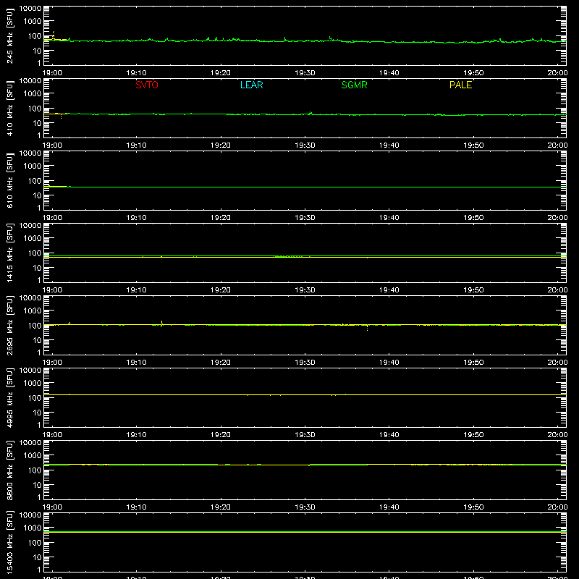Click the 19:30 time label below 245 MHz plot
Screen dimensions: 579x579
305,73
